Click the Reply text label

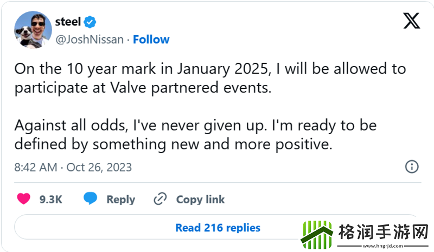point(120,199)
